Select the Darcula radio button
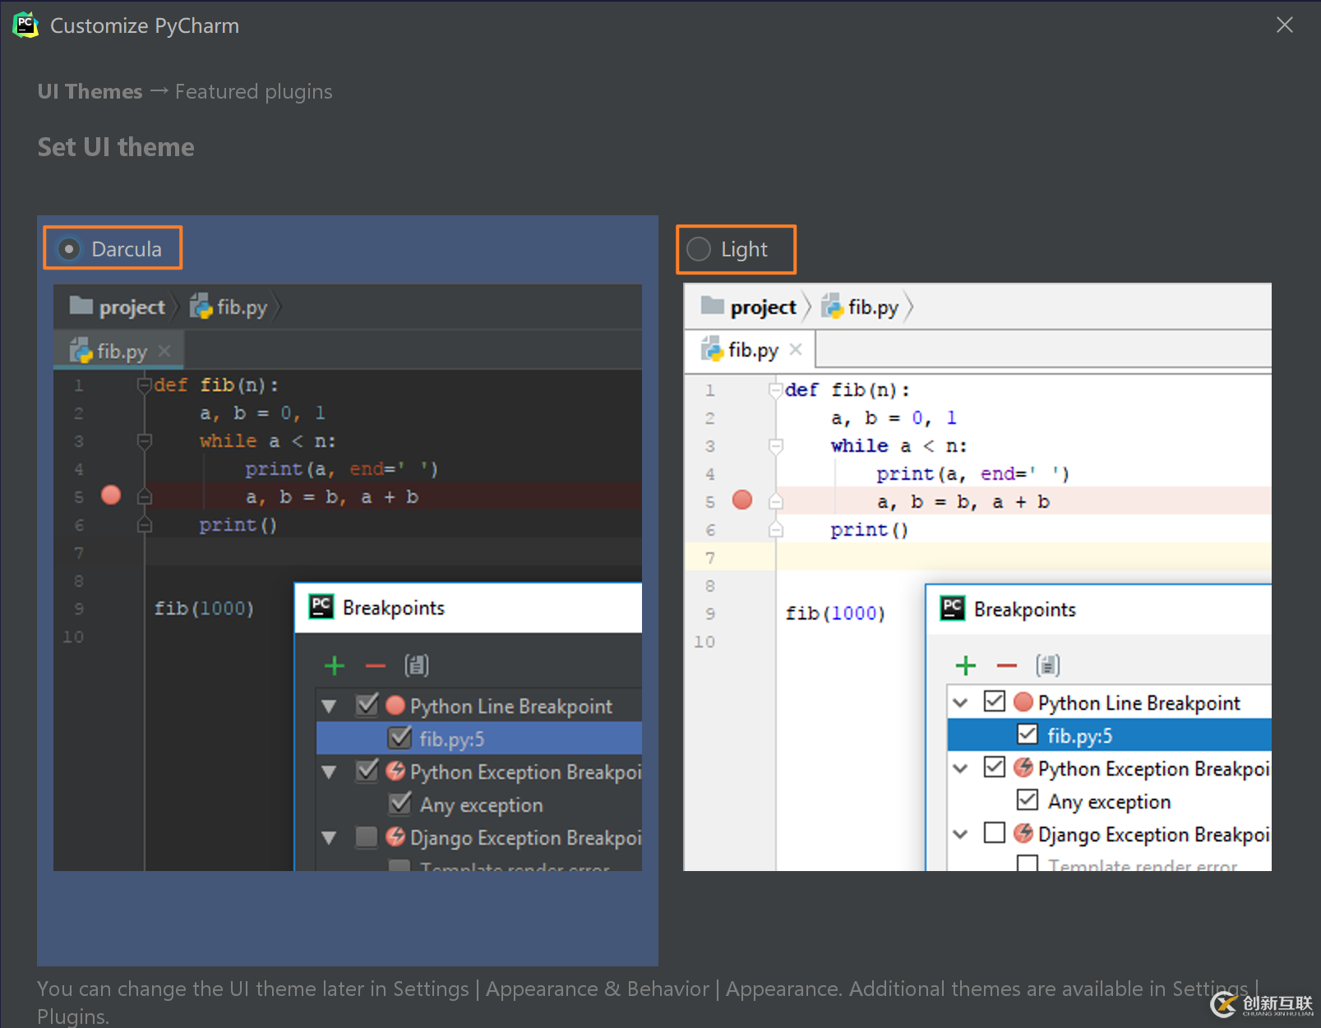Image resolution: width=1321 pixels, height=1028 pixels. coord(68,248)
